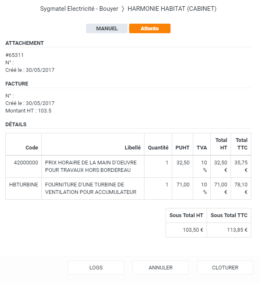267x296 pixels.
Task: Click CLOTURER to close the invoice
Action: (225, 268)
